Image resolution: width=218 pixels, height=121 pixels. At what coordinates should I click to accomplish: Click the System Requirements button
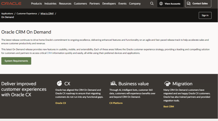[x=16, y=61]
